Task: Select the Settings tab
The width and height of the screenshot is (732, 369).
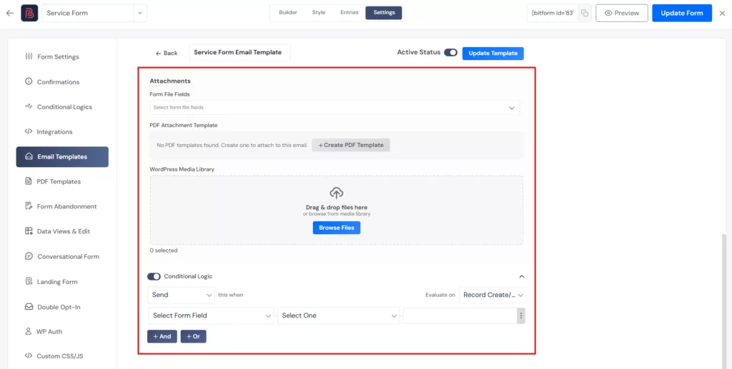Action: pos(384,13)
